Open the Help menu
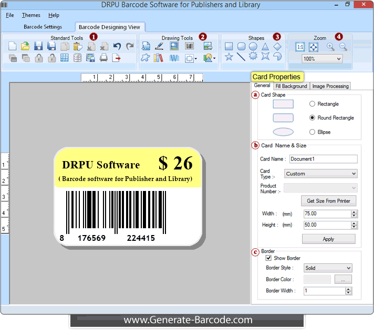Screen dimensions: 374x330 [x=54, y=15]
